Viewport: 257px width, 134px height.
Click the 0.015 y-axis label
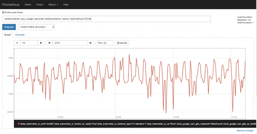click(10, 112)
